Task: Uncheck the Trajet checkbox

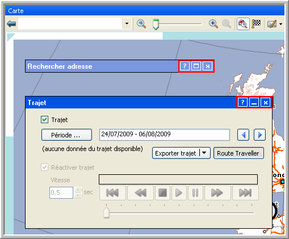Action: (x=44, y=120)
